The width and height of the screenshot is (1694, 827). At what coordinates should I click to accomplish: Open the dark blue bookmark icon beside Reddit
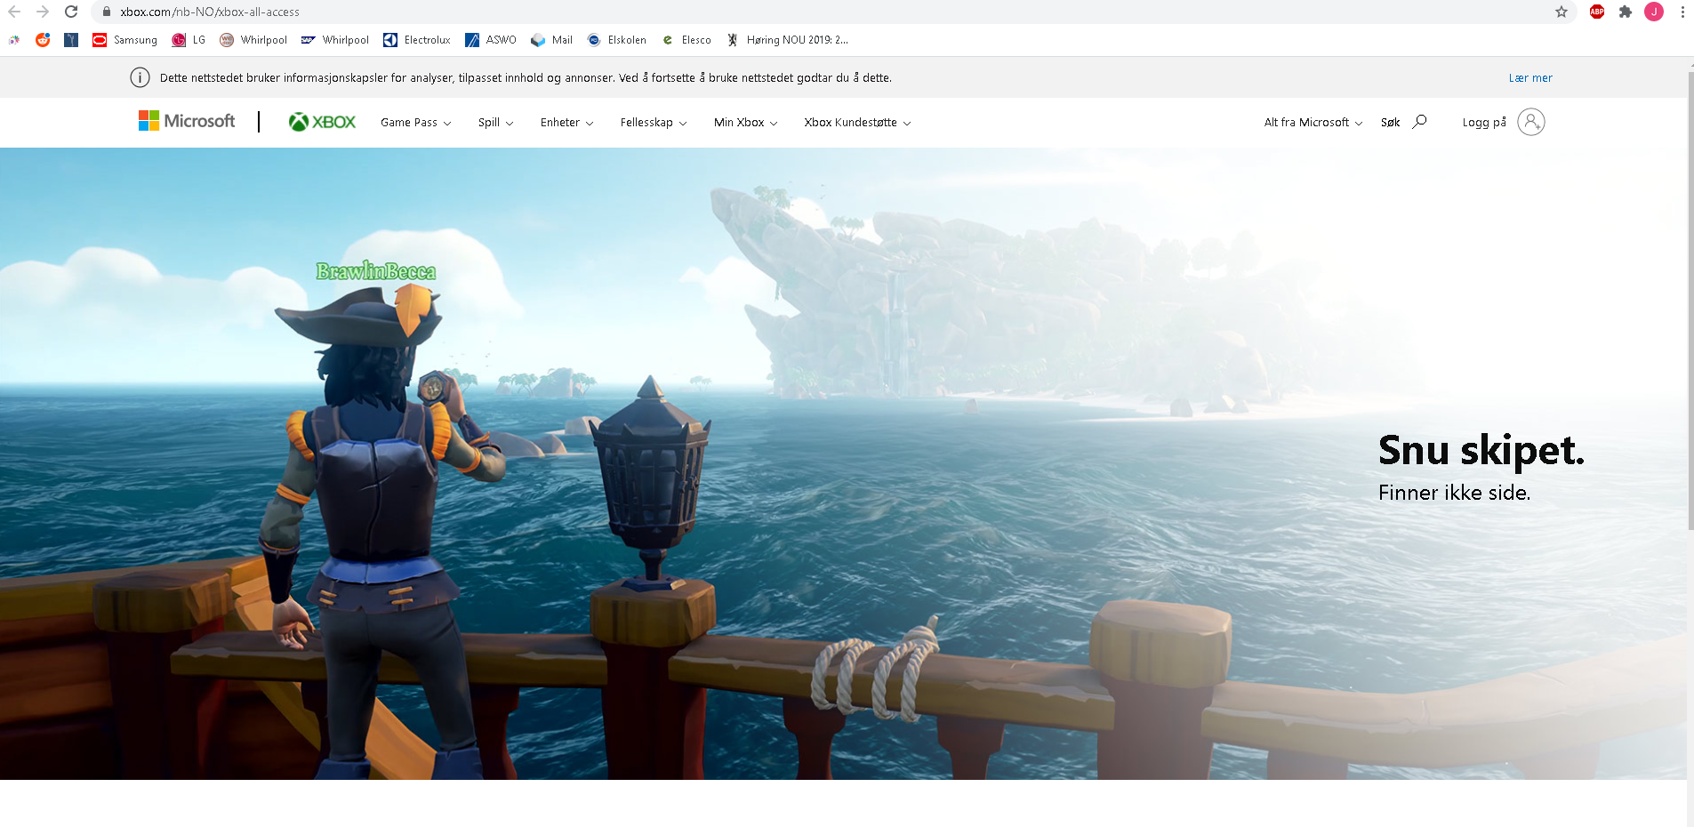tap(71, 40)
